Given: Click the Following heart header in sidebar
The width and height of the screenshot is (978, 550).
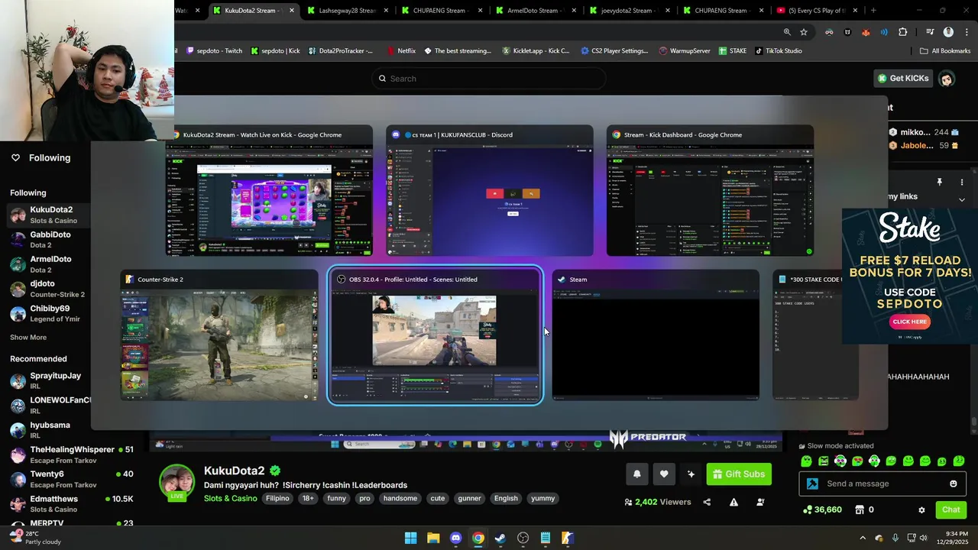Looking at the screenshot, I should click(x=40, y=157).
